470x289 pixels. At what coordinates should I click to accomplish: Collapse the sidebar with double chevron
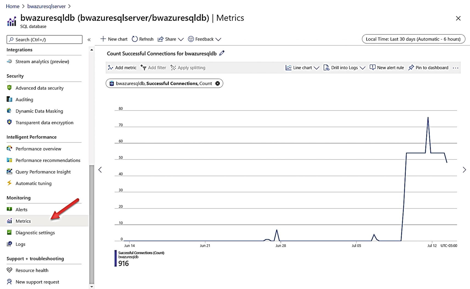point(89,40)
